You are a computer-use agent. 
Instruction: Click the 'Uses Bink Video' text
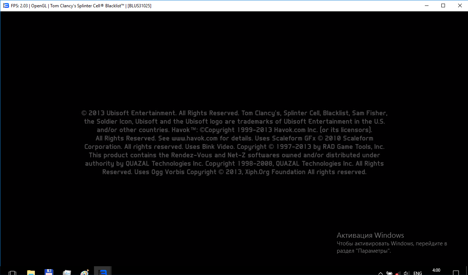tap(210, 147)
